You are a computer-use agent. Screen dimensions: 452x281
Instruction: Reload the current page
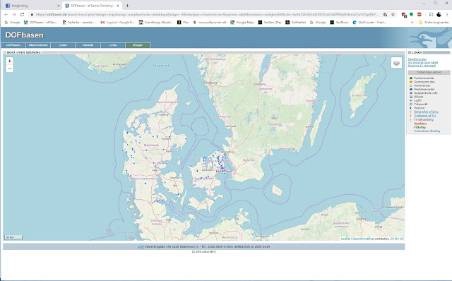tap(22, 14)
